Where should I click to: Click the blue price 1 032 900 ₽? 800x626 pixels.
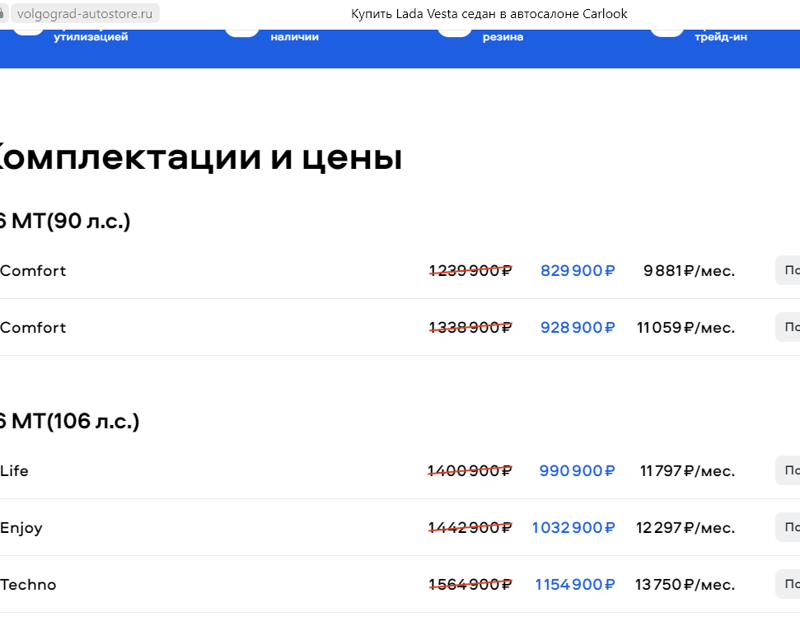click(573, 527)
